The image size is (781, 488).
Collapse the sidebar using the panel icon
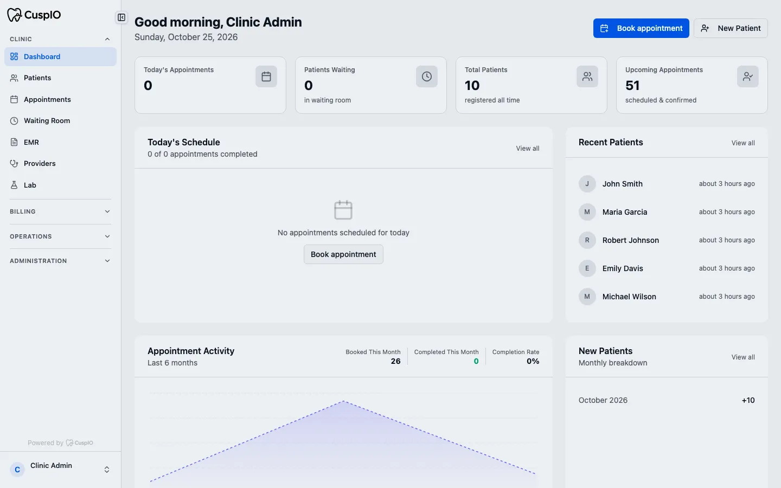pos(121,17)
